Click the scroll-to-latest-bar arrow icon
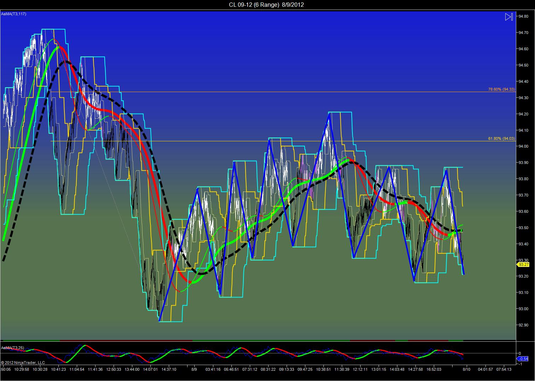The image size is (535, 381). [509, 17]
